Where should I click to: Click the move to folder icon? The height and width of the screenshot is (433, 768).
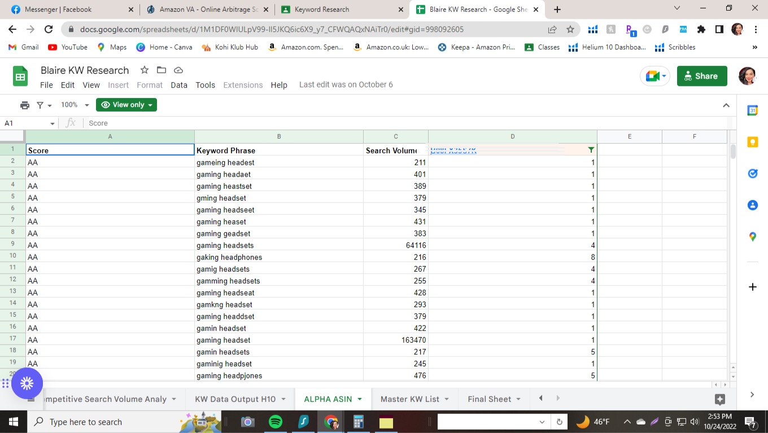162,70
